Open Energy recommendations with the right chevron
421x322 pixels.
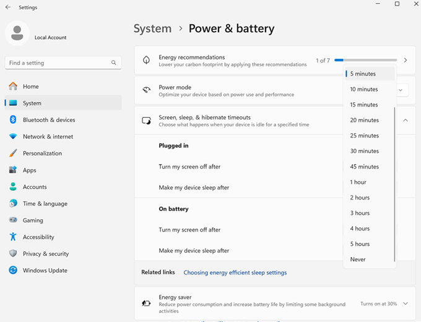[x=406, y=60]
